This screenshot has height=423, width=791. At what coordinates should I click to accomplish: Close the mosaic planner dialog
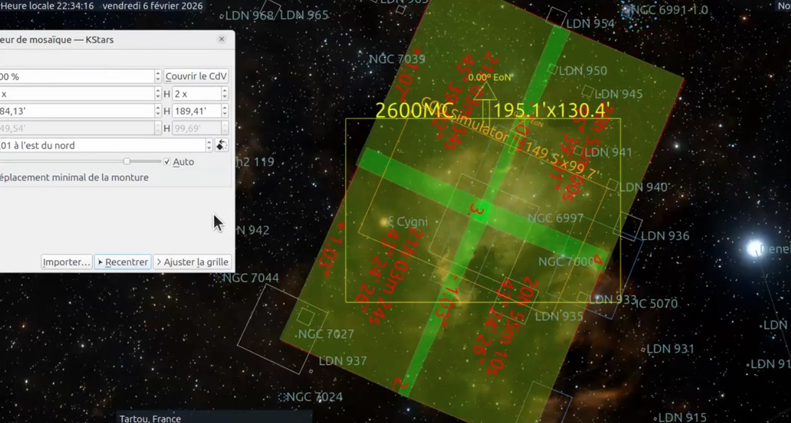222,39
